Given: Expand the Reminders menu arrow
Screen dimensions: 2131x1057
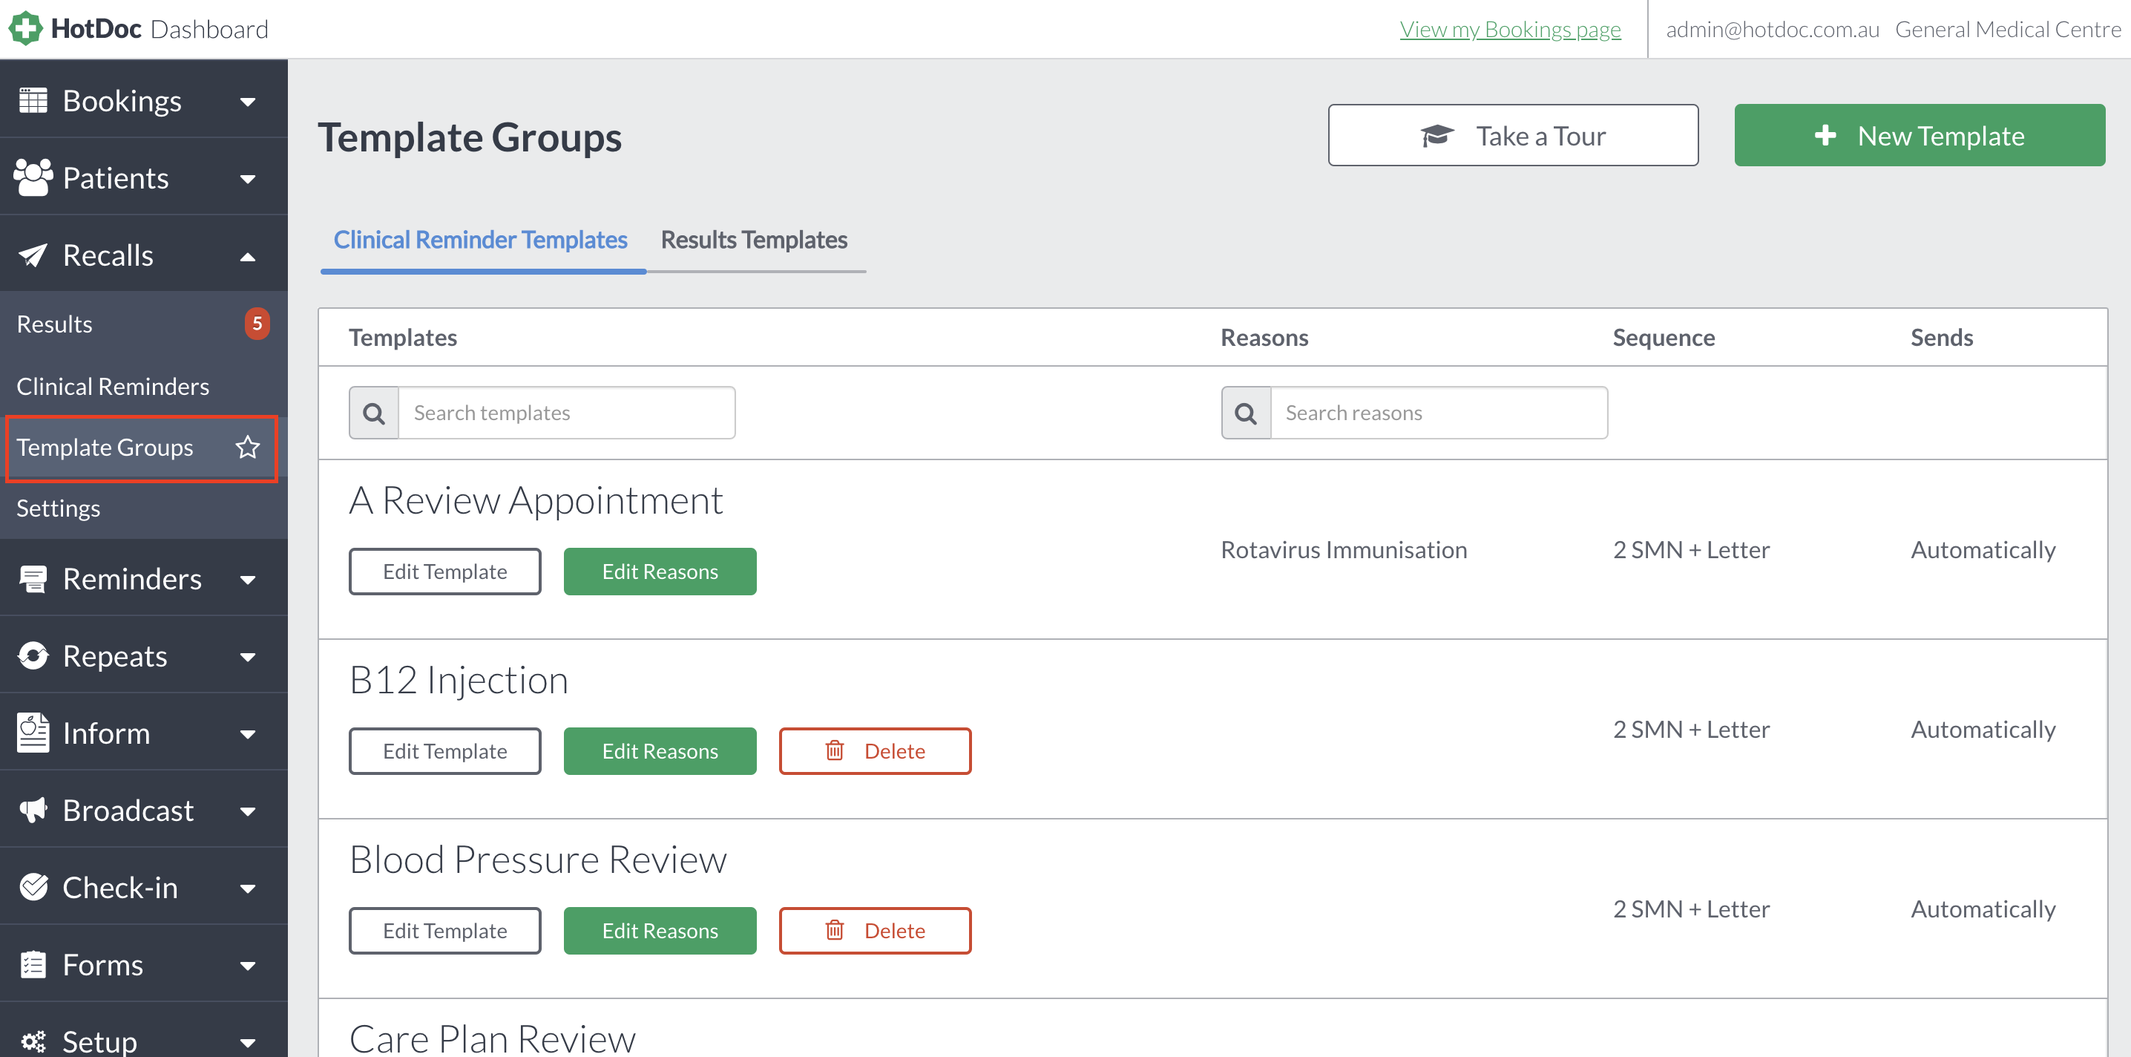Looking at the screenshot, I should [247, 580].
